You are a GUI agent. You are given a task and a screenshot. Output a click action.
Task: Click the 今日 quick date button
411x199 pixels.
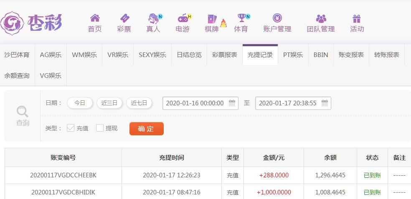pyautogui.click(x=80, y=103)
